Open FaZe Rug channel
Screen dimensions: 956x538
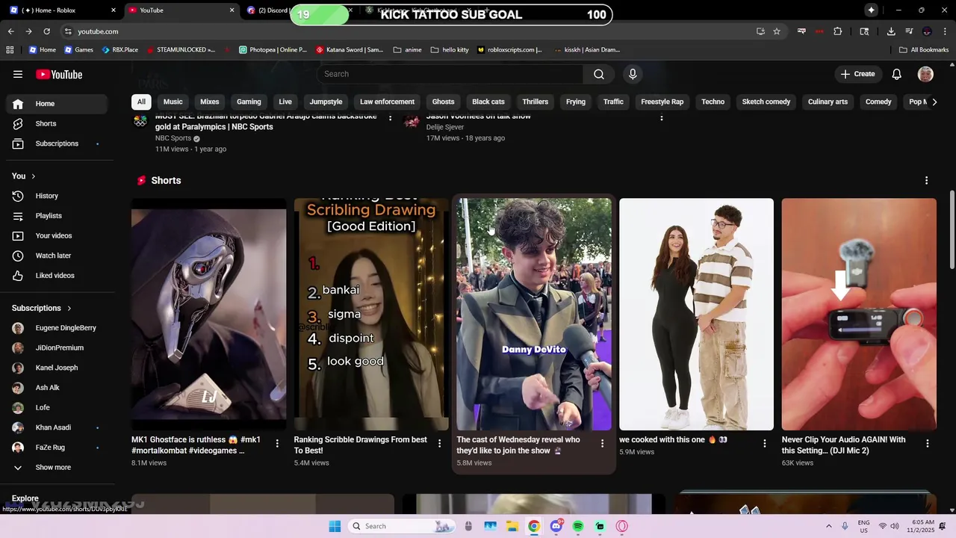[x=57, y=448]
